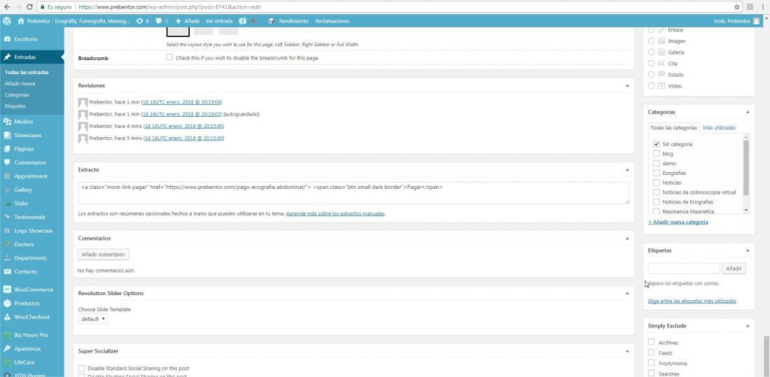Screen dimensions: 770x377
Task: Open Elige entre las etiquetas más utilizadas
Action: (692, 301)
